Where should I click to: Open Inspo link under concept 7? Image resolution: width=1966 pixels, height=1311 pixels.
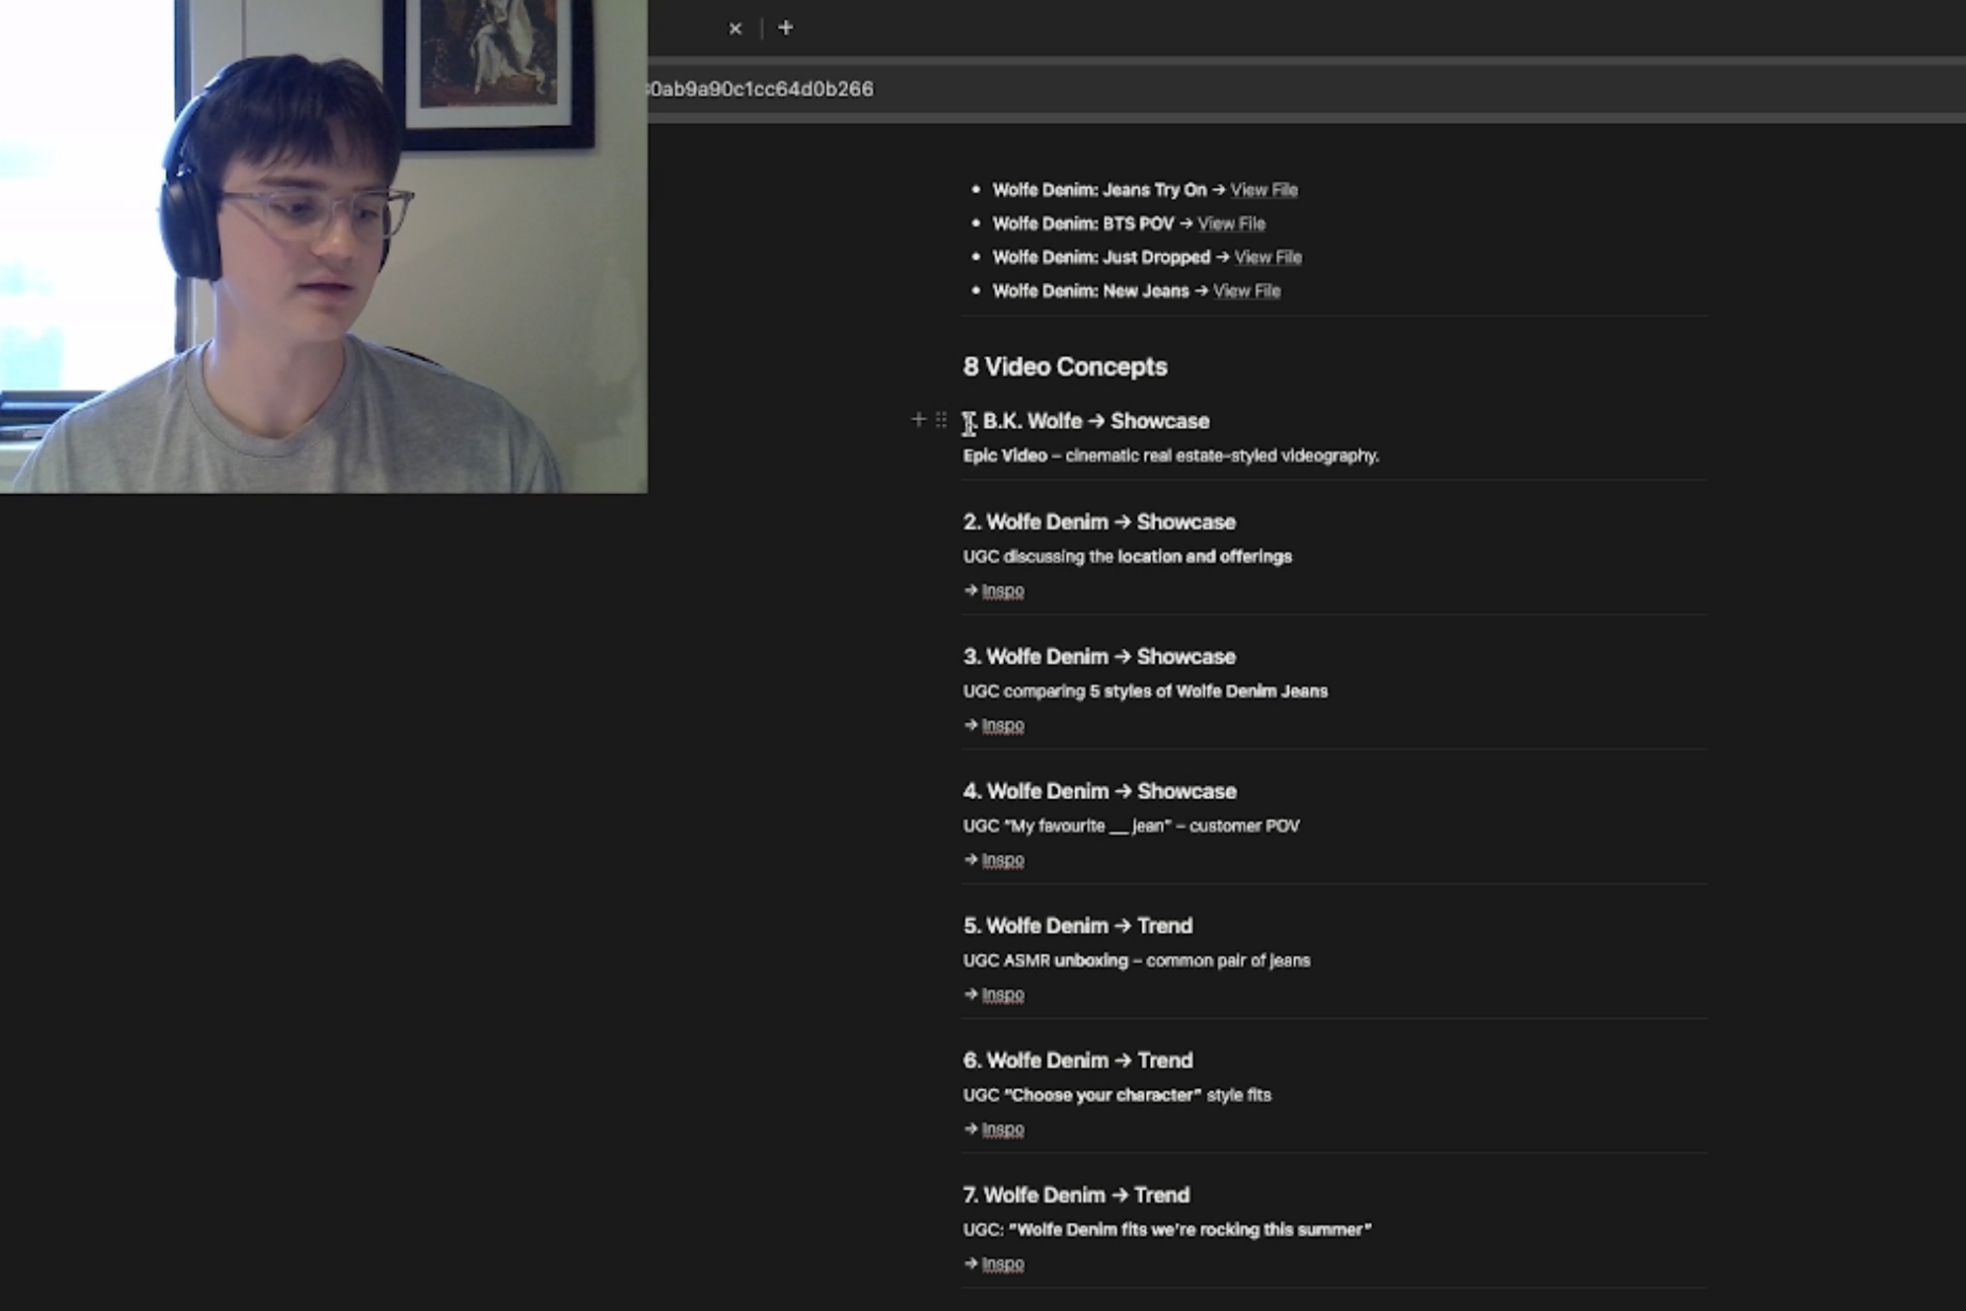click(x=1002, y=1264)
